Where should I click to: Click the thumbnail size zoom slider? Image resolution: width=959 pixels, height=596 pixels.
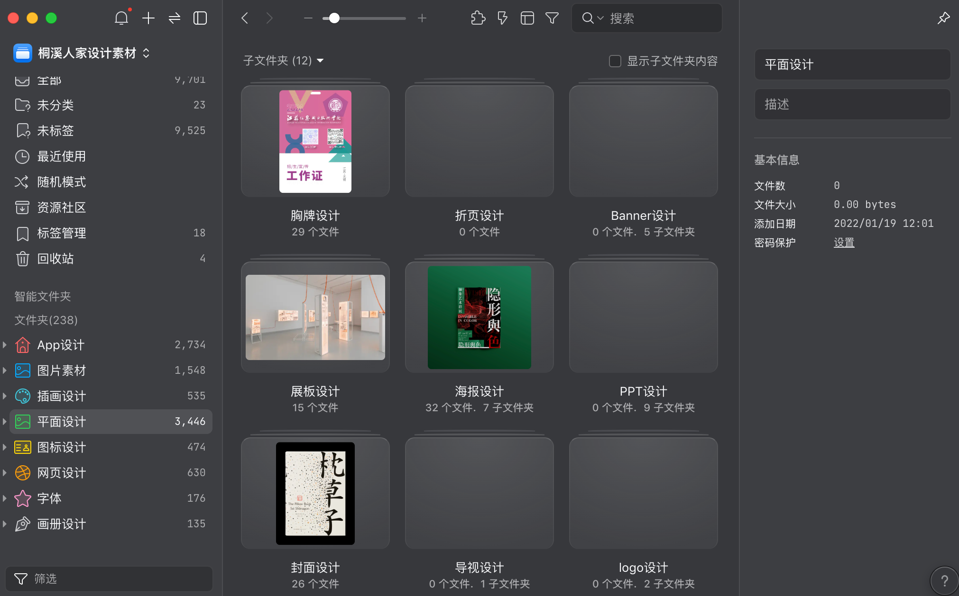pyautogui.click(x=334, y=18)
